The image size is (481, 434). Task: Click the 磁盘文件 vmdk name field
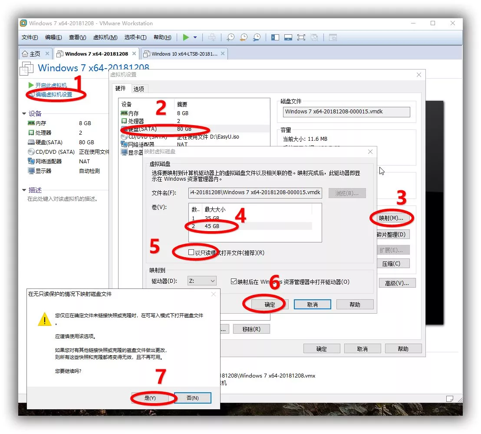(346, 112)
